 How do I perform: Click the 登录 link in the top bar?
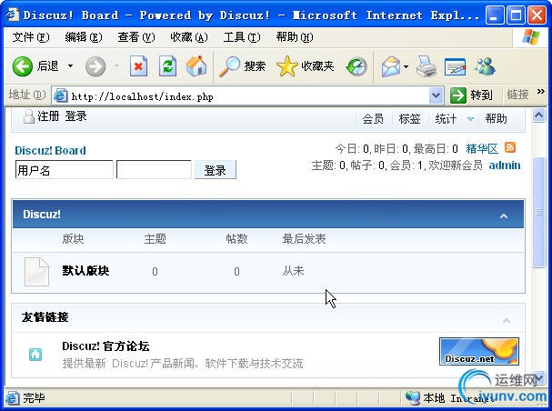[75, 116]
